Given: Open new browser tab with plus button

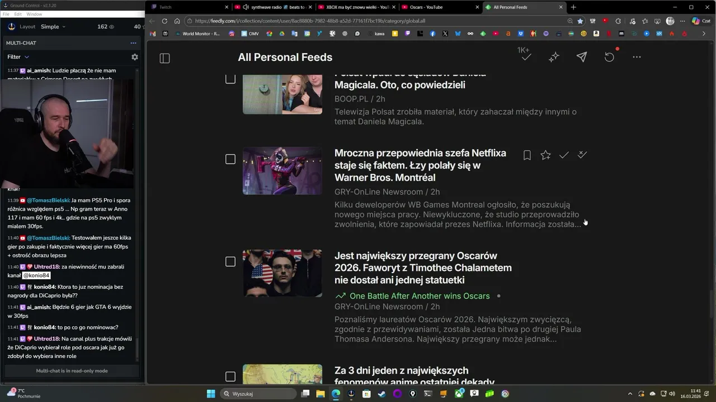Looking at the screenshot, I should pyautogui.click(x=573, y=7).
